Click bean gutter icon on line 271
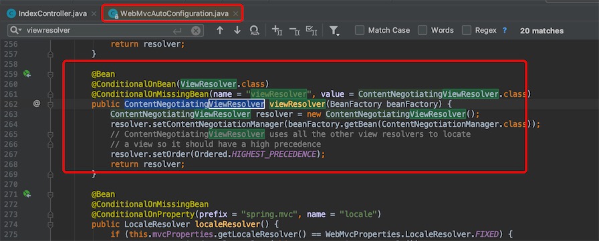This screenshot has width=599, height=241. tap(27, 194)
